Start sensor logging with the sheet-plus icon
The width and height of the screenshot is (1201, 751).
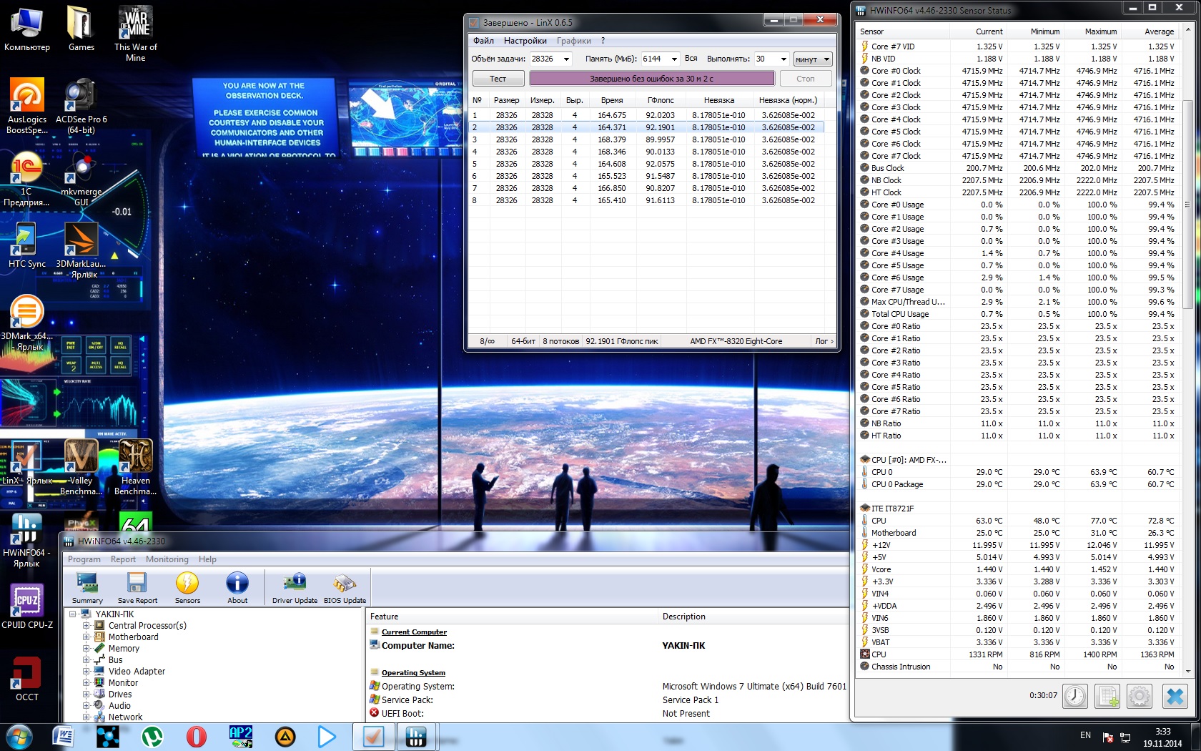(x=1107, y=696)
